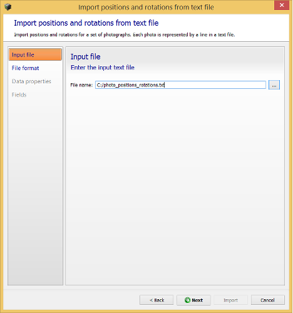Click the green arrow icon on Next
The image size is (293, 313).
coord(187,300)
